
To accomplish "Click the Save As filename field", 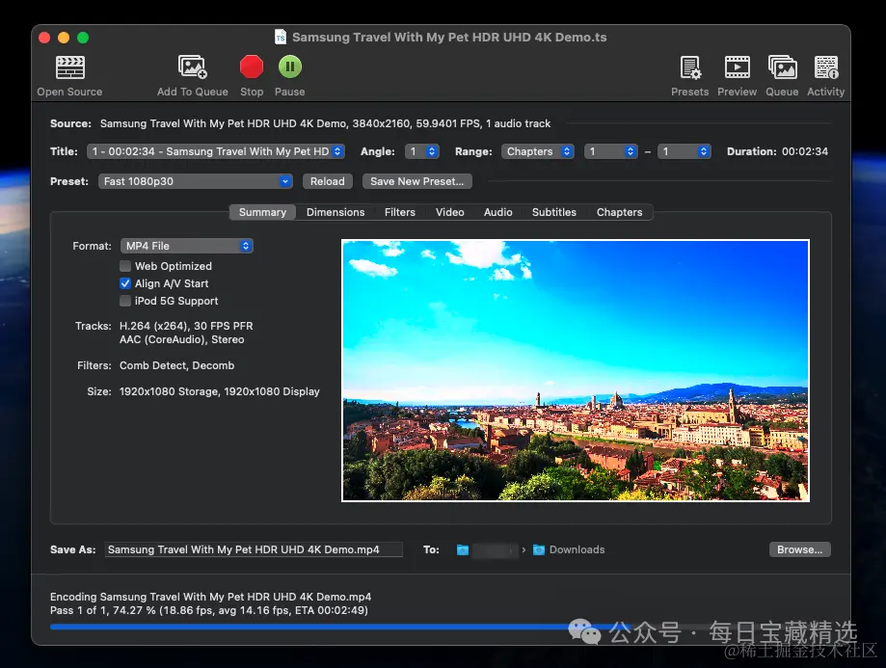I will click(x=254, y=549).
